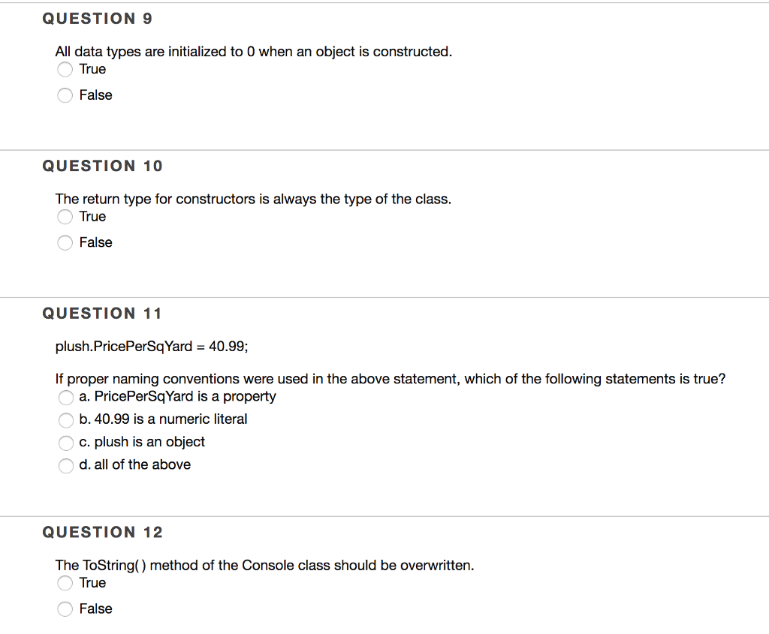Screen dimensions: 769x634
Task: Click the 'False' label under Question 10
Action: 95,242
